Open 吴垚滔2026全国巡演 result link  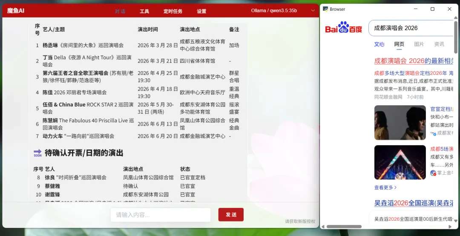click(x=414, y=203)
